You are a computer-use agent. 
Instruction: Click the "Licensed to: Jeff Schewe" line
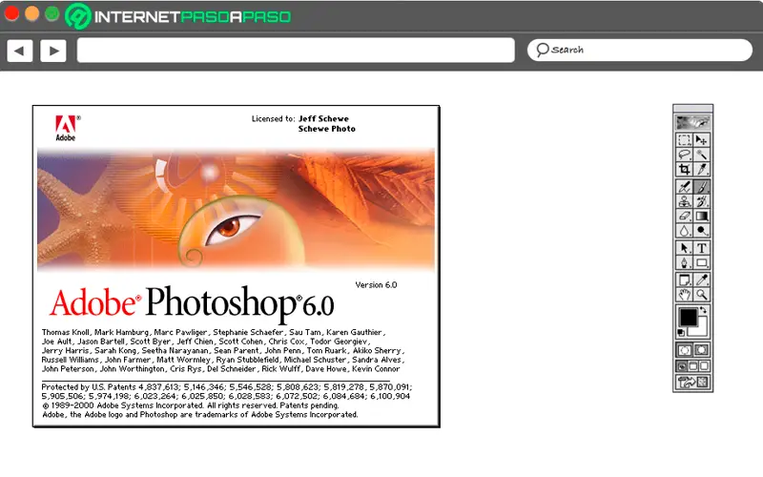coord(299,118)
